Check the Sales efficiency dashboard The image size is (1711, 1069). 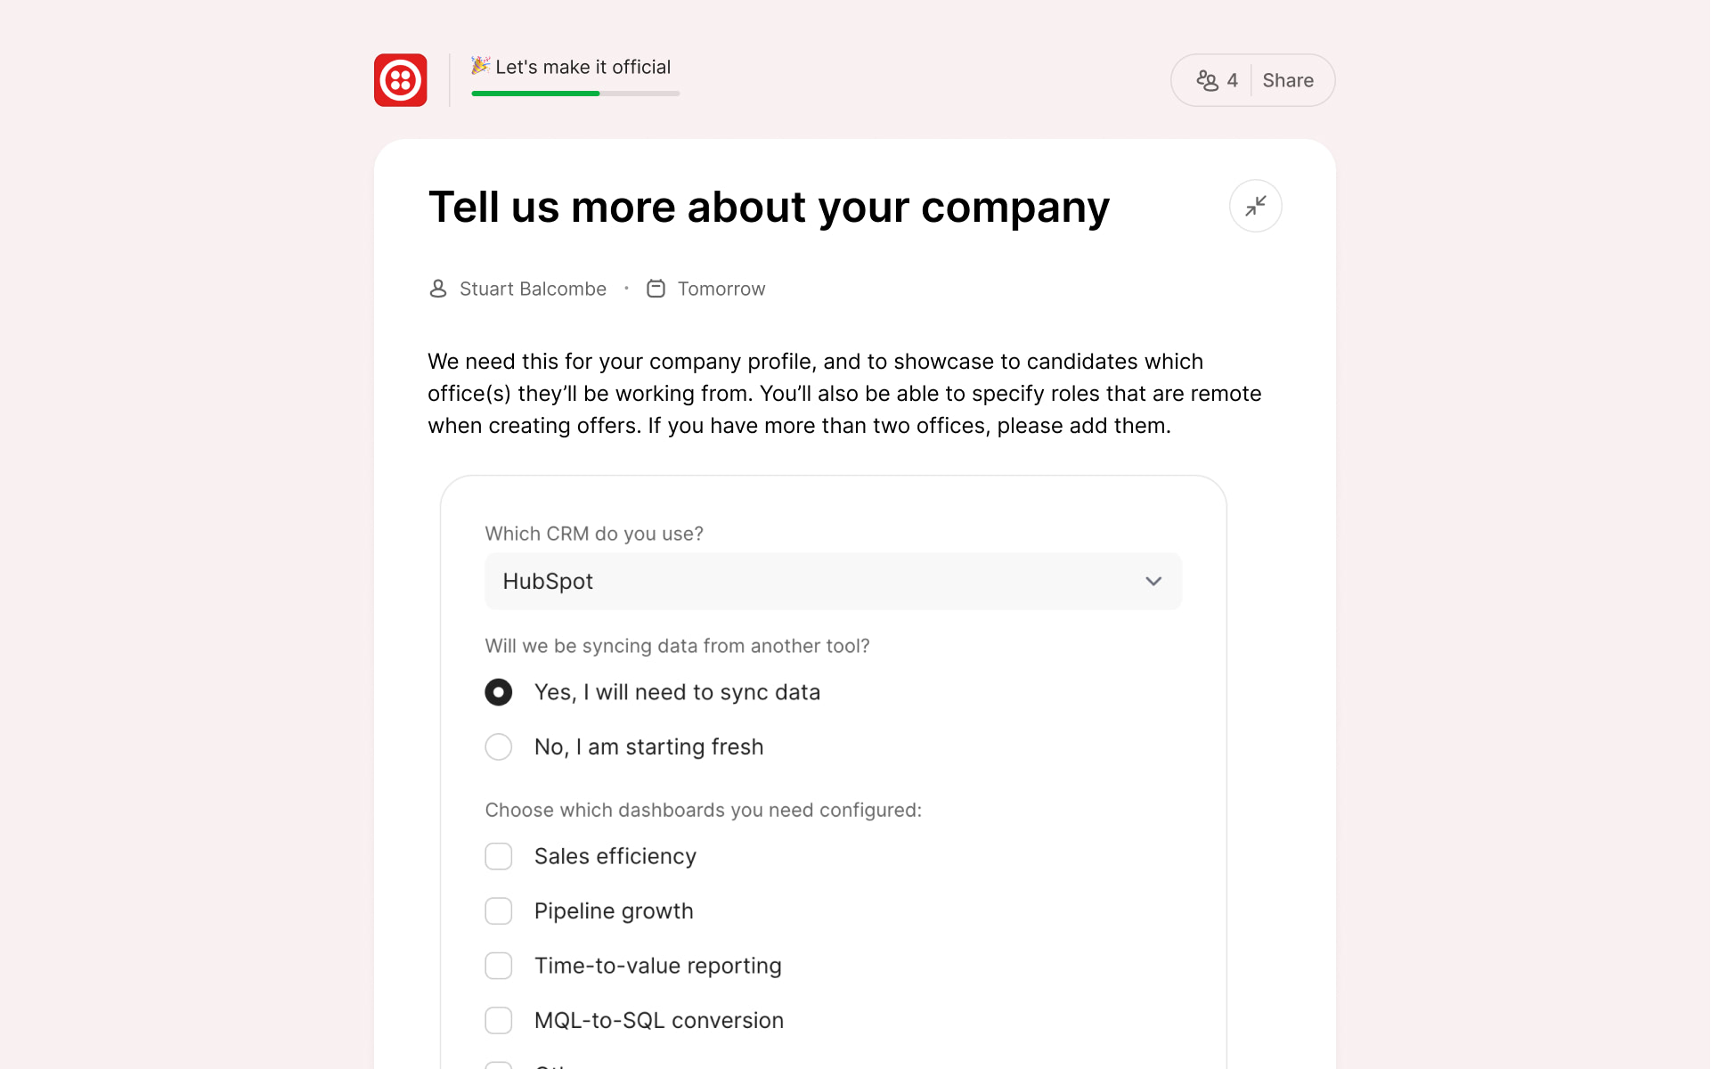pyautogui.click(x=499, y=855)
